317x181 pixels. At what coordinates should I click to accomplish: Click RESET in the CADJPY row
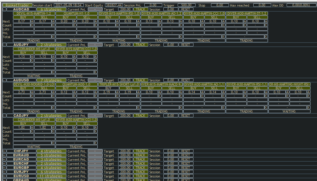[186, 116]
